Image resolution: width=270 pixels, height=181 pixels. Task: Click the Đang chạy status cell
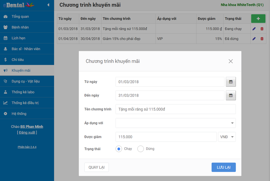pyautogui.click(x=237, y=29)
